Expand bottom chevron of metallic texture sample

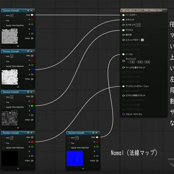pyautogui.click(x=18, y=87)
